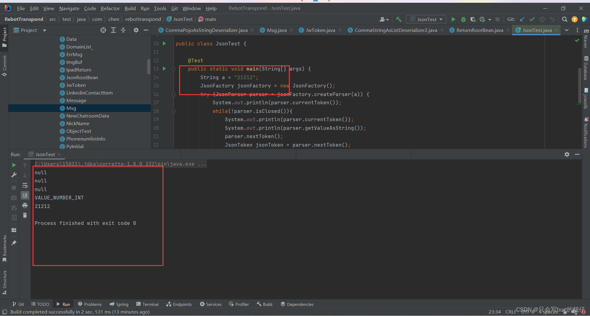The height and width of the screenshot is (316, 590).
Task: Print console output via printer icon
Action: (25, 206)
